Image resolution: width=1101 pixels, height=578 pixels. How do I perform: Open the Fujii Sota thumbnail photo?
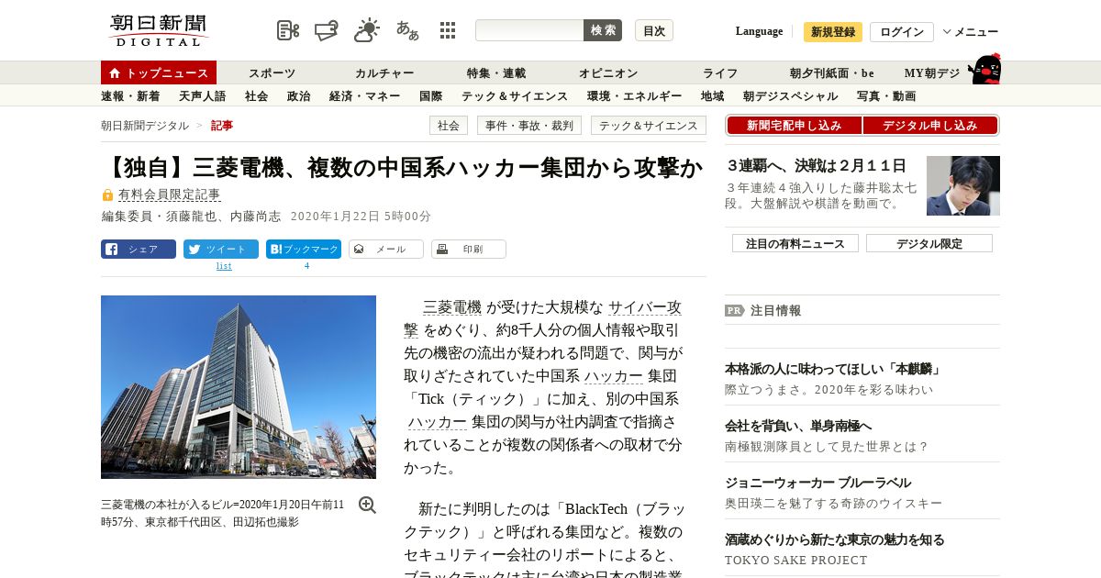click(963, 185)
